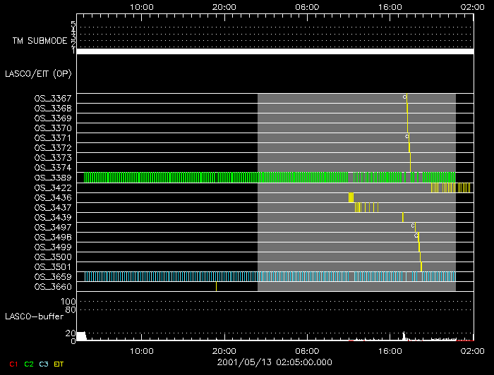
Task: Select the yellow block in the OS_3436 row
Action: point(351,197)
